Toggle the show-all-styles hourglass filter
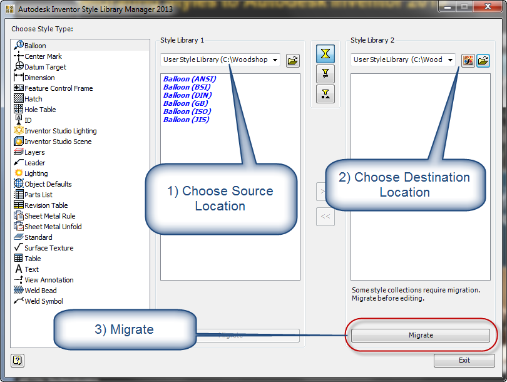The image size is (507, 382). tap(325, 54)
